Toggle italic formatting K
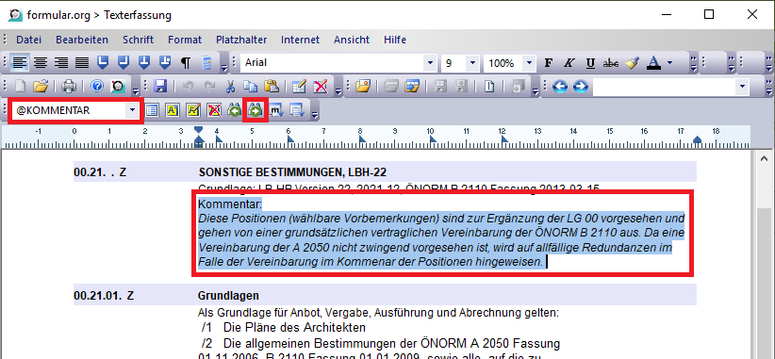This screenshot has height=359, width=775. 569,63
